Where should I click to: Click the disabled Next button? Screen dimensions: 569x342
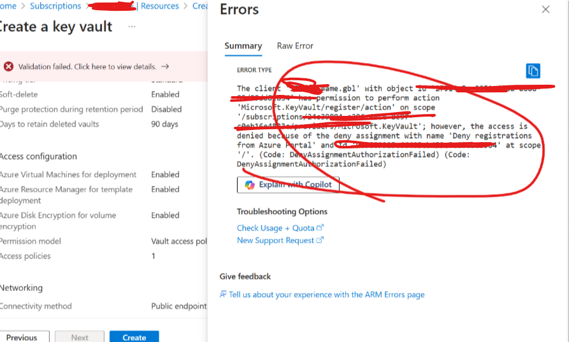(80, 338)
